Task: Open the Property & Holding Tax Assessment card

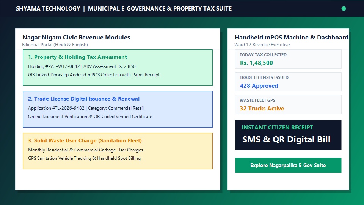Action: click(118, 68)
